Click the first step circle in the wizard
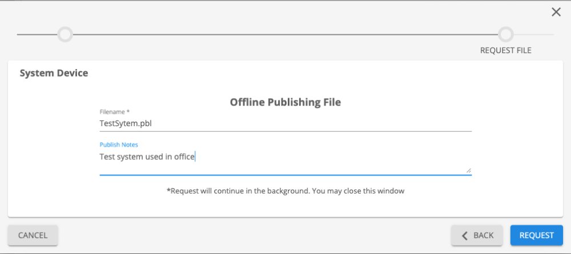The image size is (571, 254). point(65,35)
